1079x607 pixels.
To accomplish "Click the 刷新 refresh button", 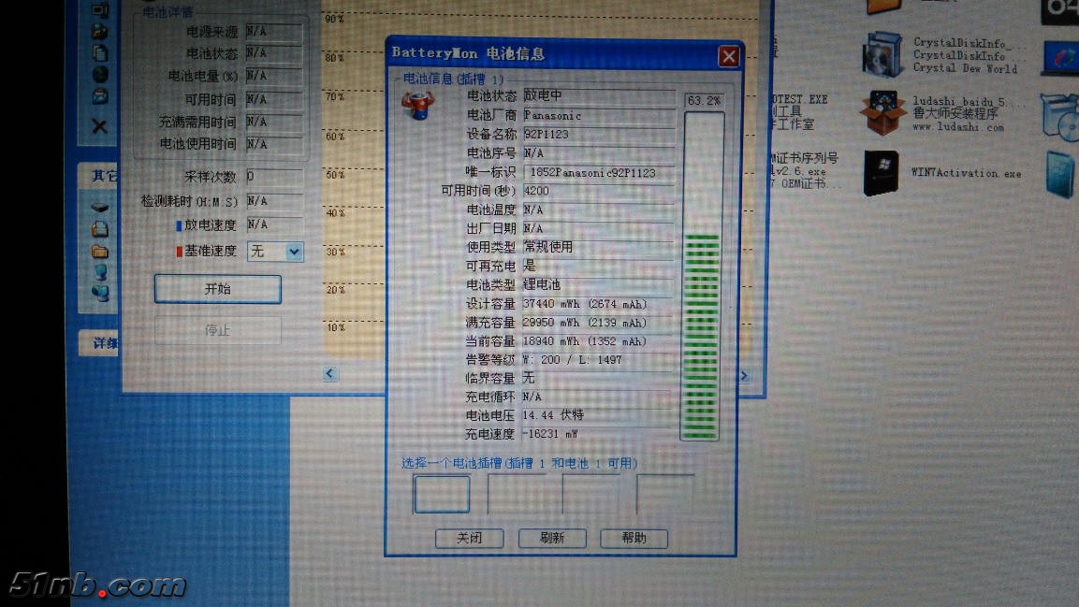I will 552,538.
